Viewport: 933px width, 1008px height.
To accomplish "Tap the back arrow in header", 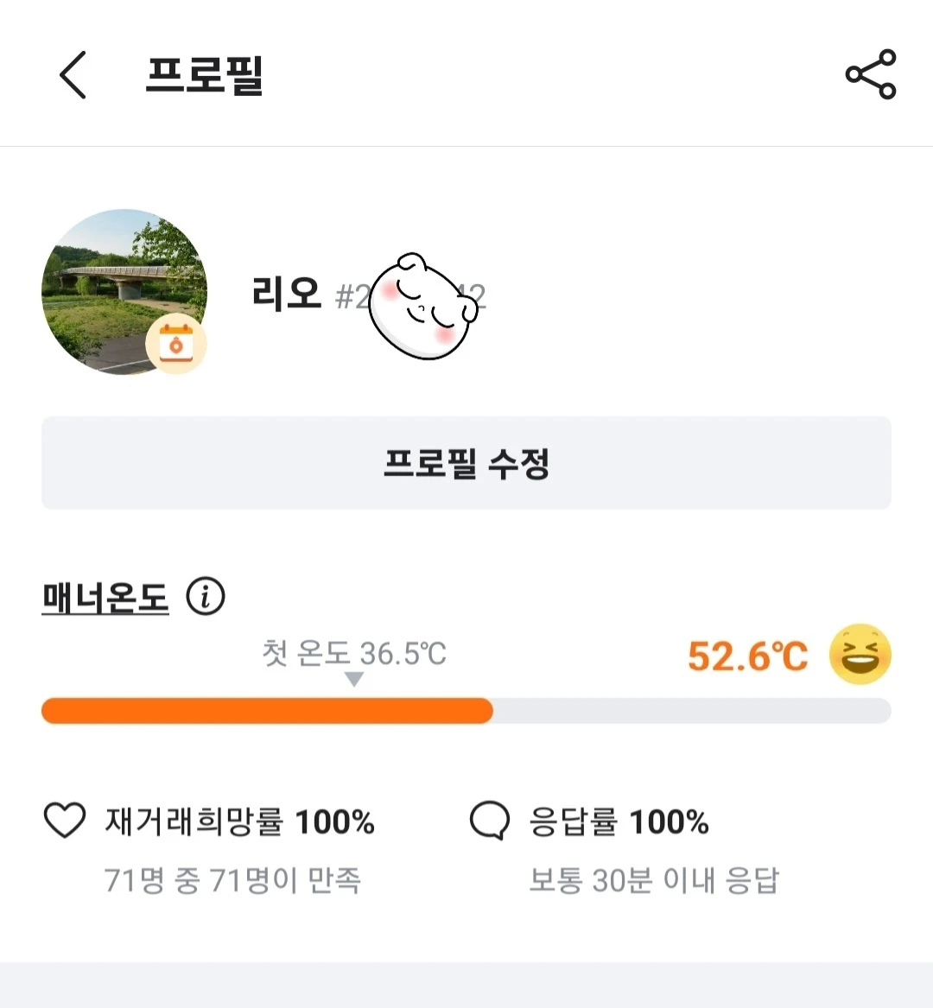I will (73, 74).
